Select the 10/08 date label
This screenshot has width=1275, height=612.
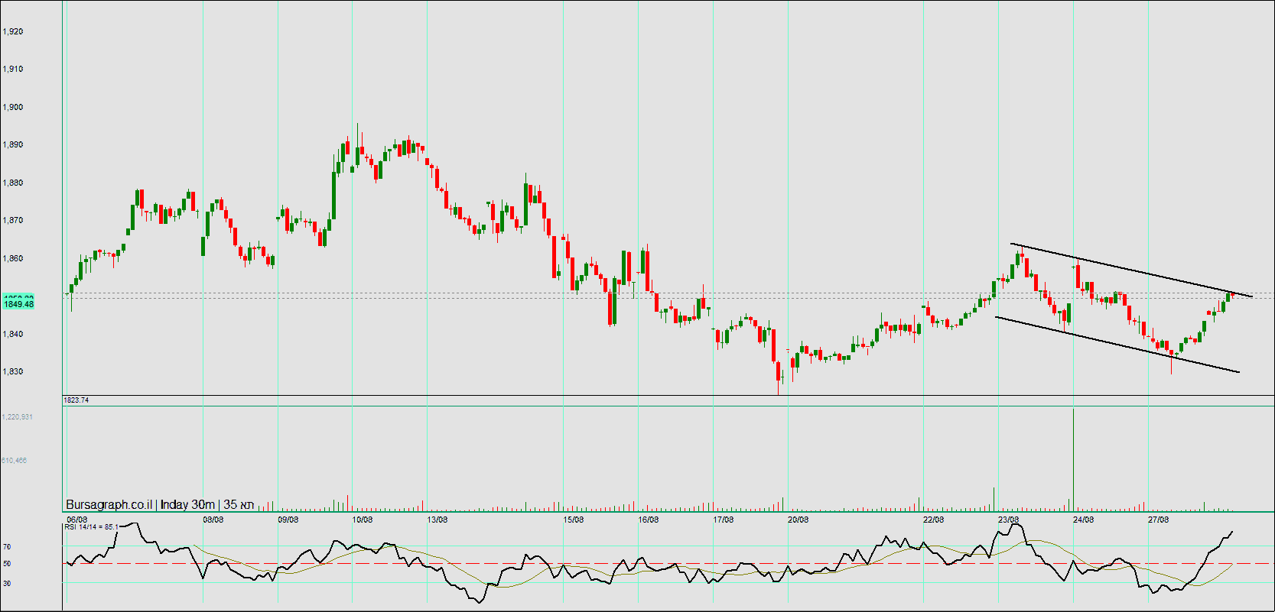363,520
